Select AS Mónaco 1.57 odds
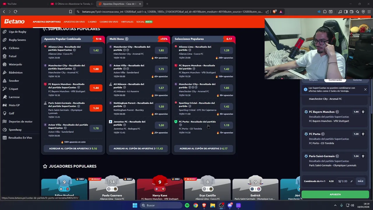This screenshot has width=373, height=210. tap(161, 88)
